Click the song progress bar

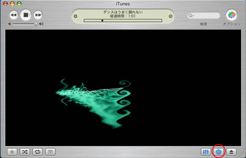click(x=123, y=20)
